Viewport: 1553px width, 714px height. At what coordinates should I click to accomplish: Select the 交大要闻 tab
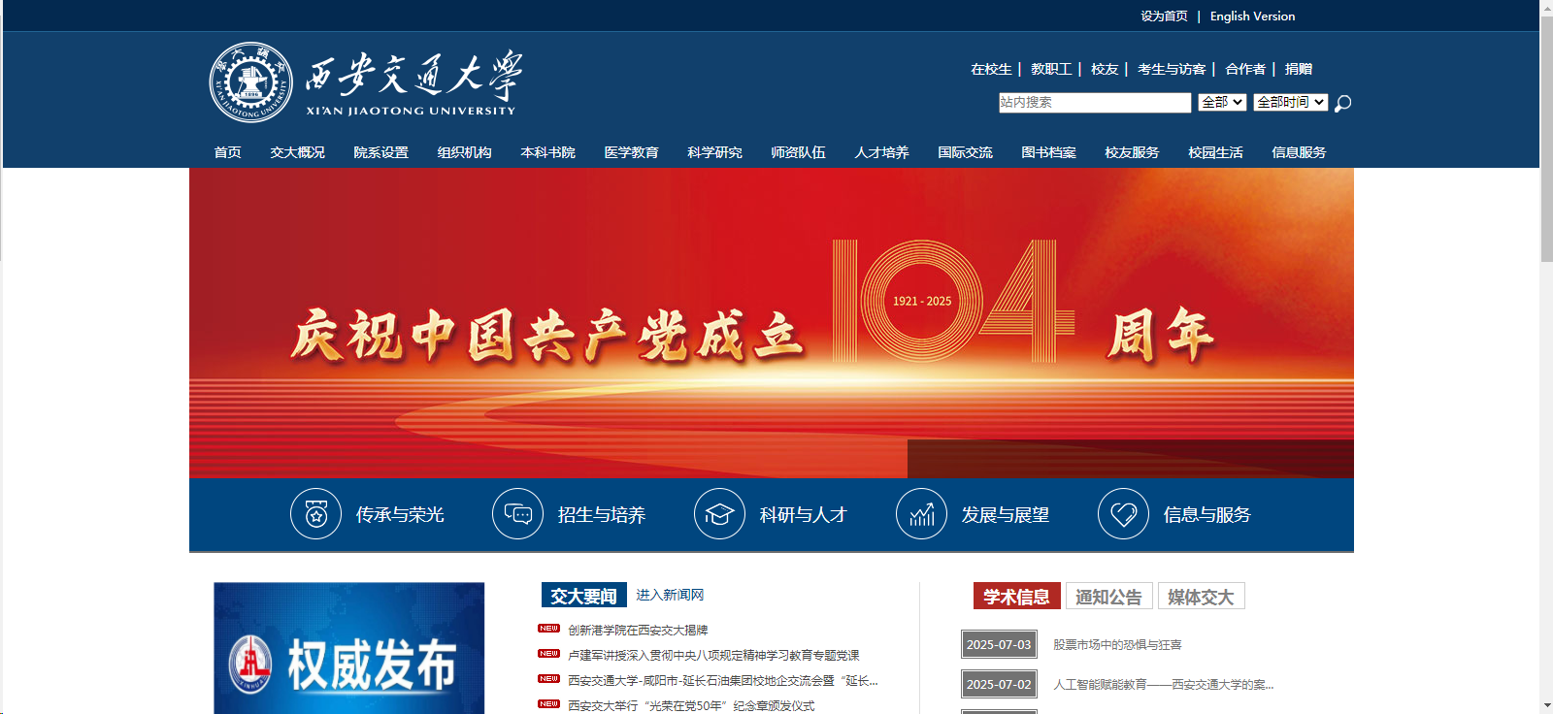click(583, 596)
